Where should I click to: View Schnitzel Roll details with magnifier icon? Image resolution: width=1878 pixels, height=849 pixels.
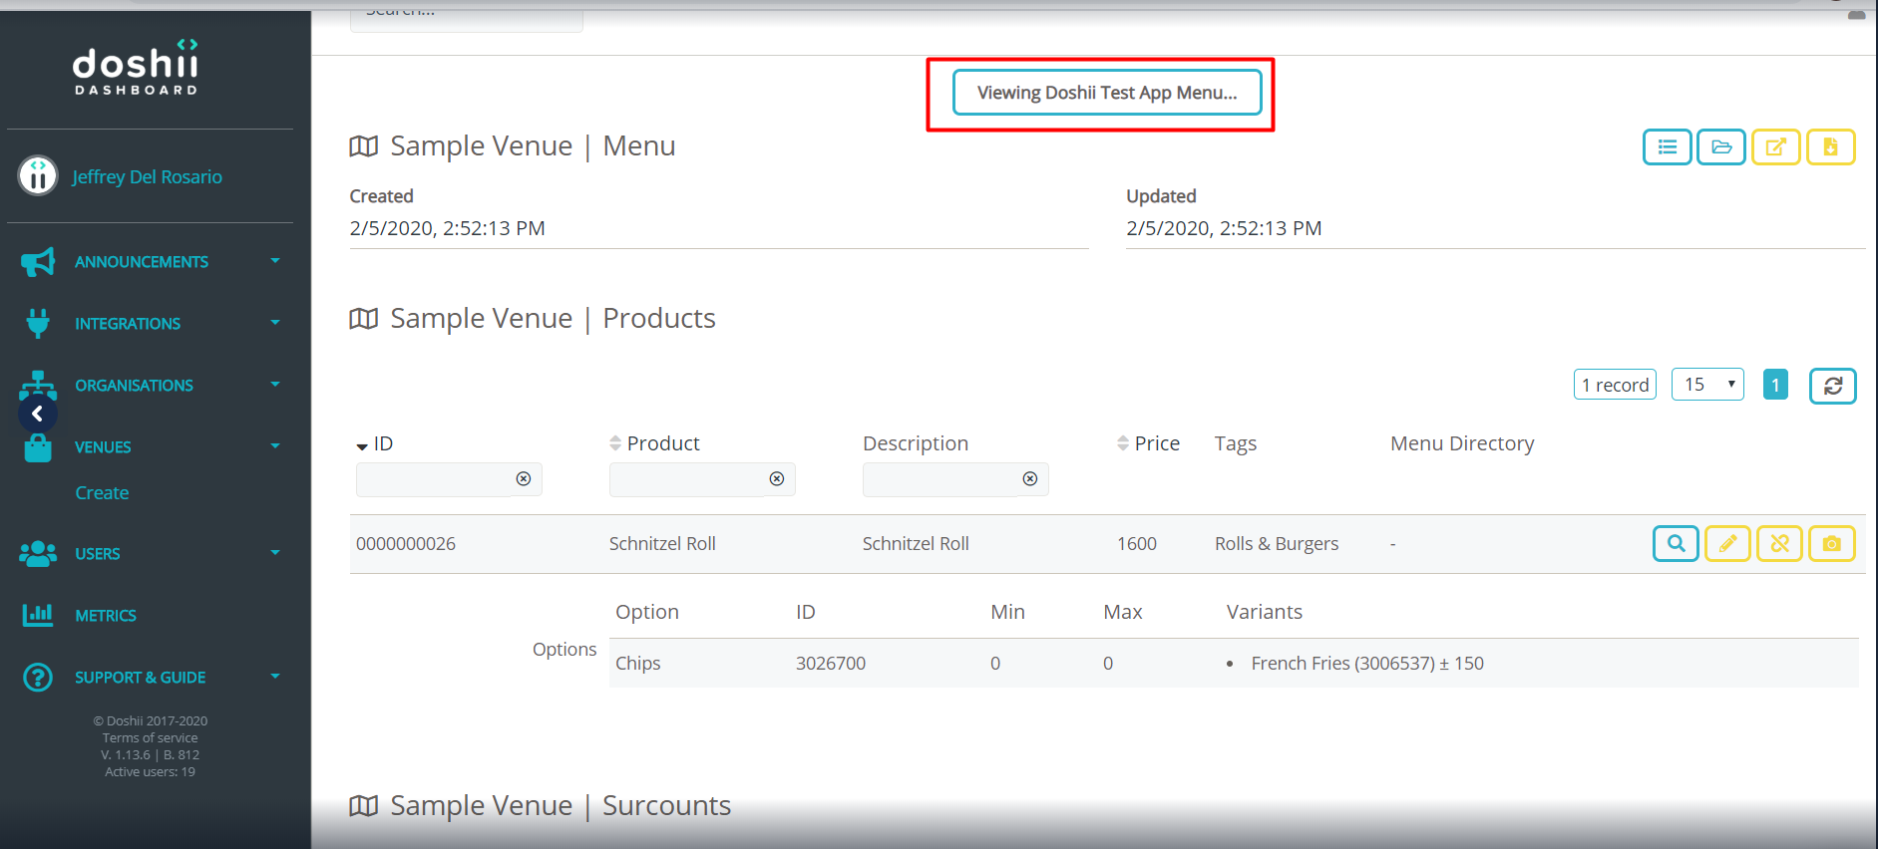[x=1676, y=544]
